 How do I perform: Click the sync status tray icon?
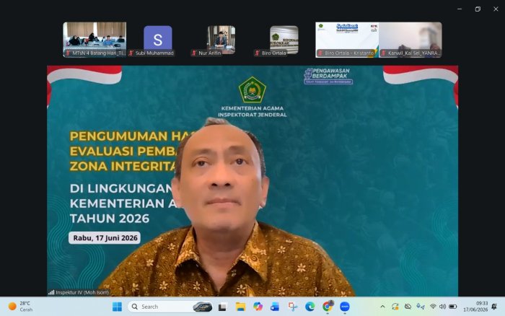395,307
